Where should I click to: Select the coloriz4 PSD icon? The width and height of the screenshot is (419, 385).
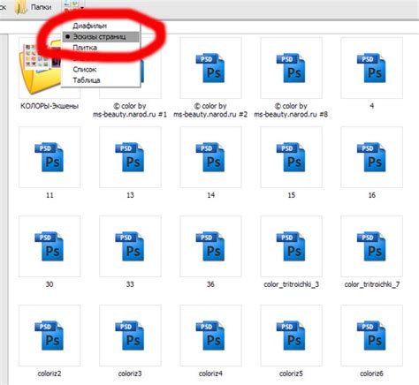[210, 336]
